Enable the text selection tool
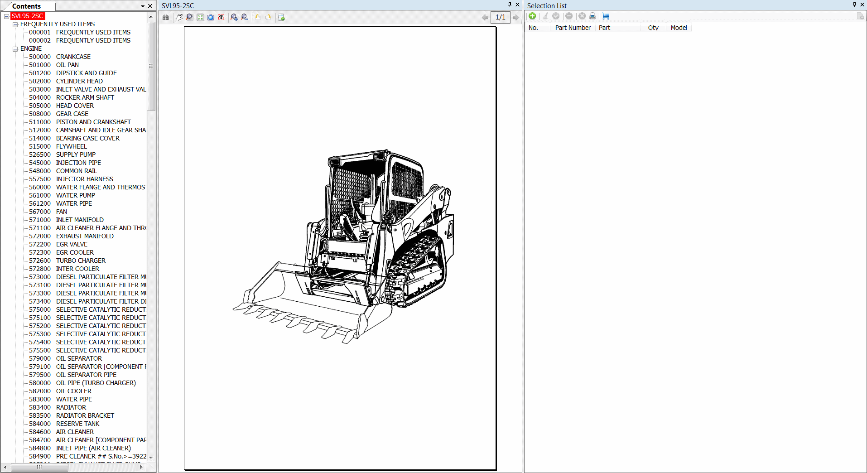This screenshot has width=867, height=473. [x=221, y=17]
